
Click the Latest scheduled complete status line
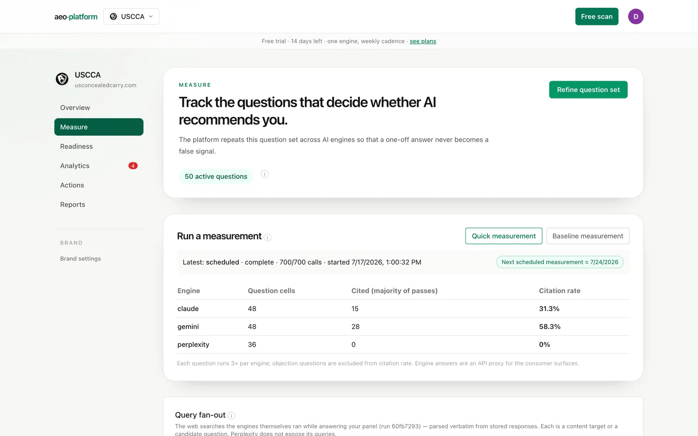[x=302, y=262]
